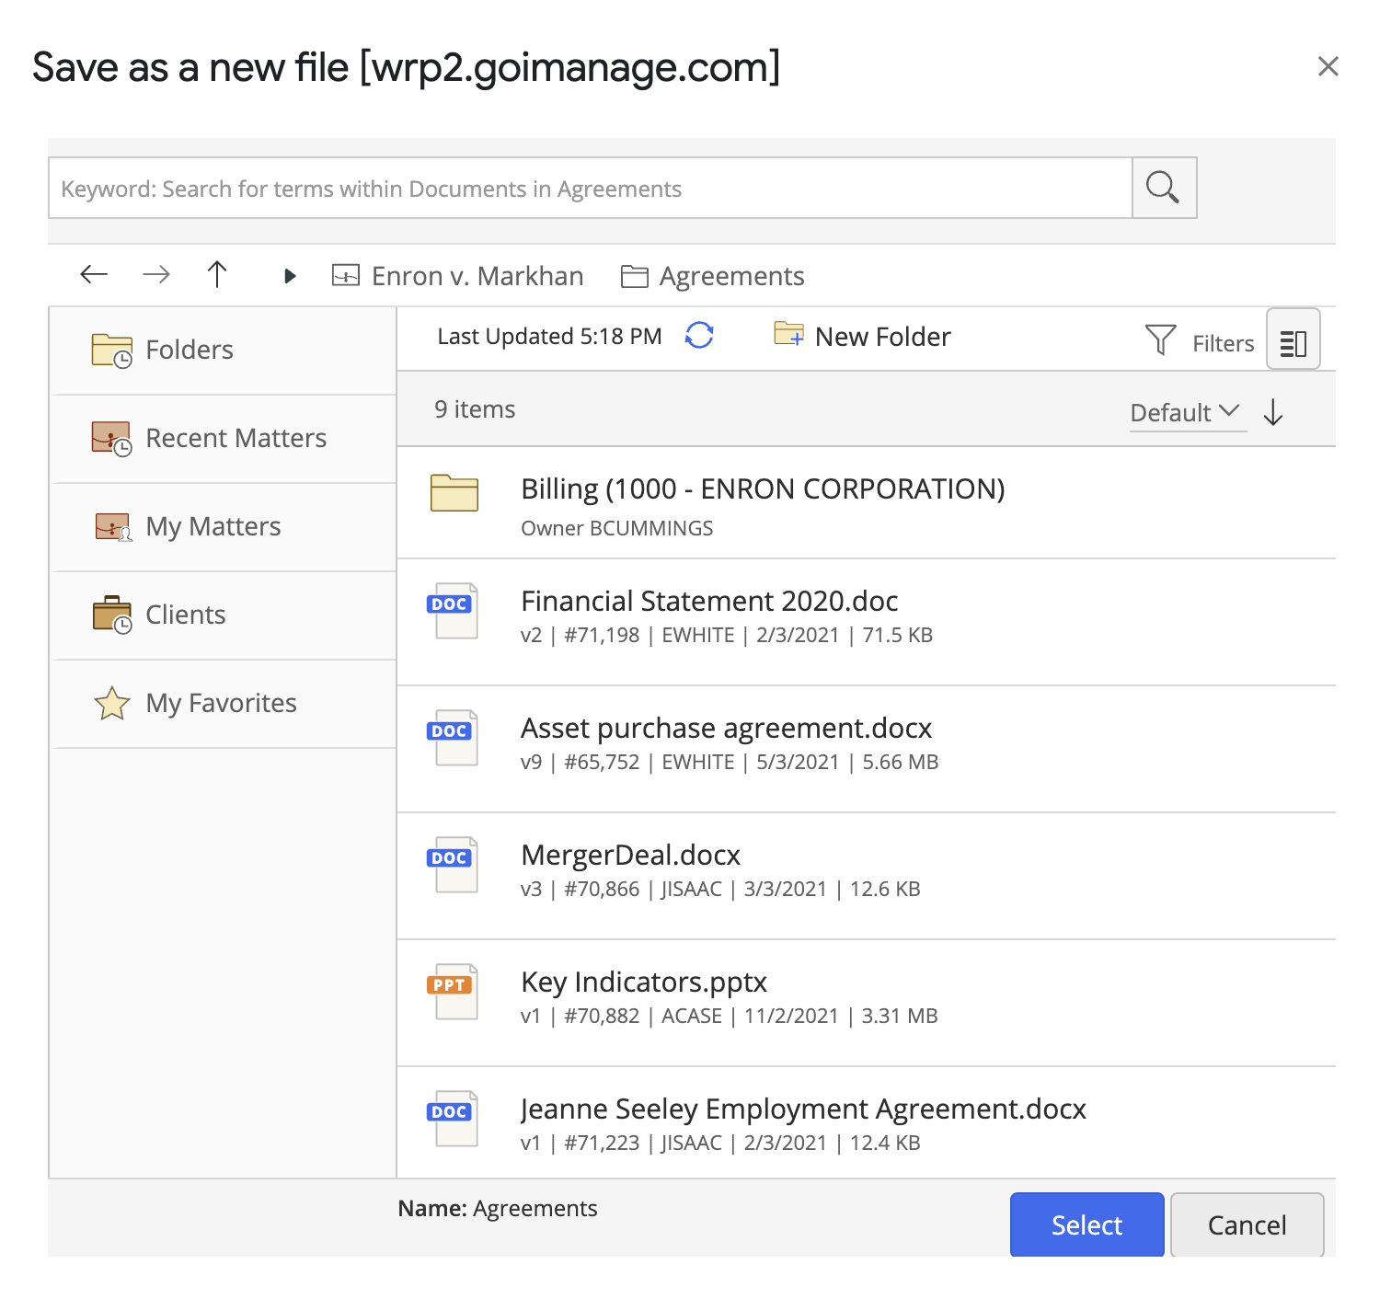Navigate back with the left arrow
This screenshot has width=1391, height=1299.
click(92, 274)
